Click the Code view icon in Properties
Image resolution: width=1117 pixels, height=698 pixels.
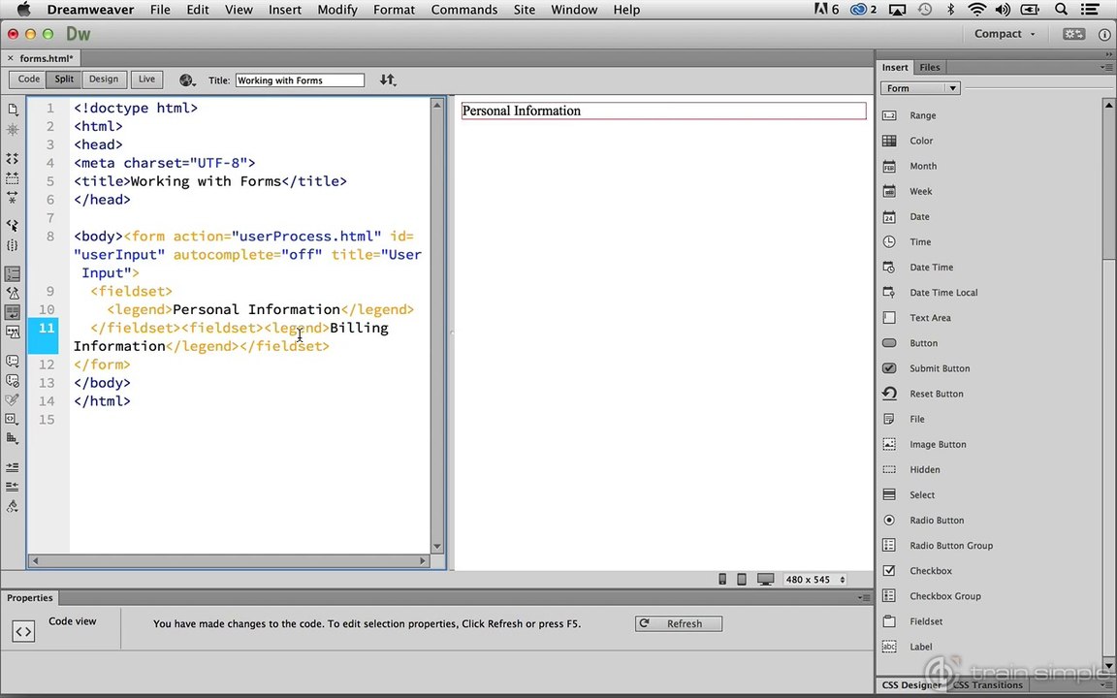[23, 631]
